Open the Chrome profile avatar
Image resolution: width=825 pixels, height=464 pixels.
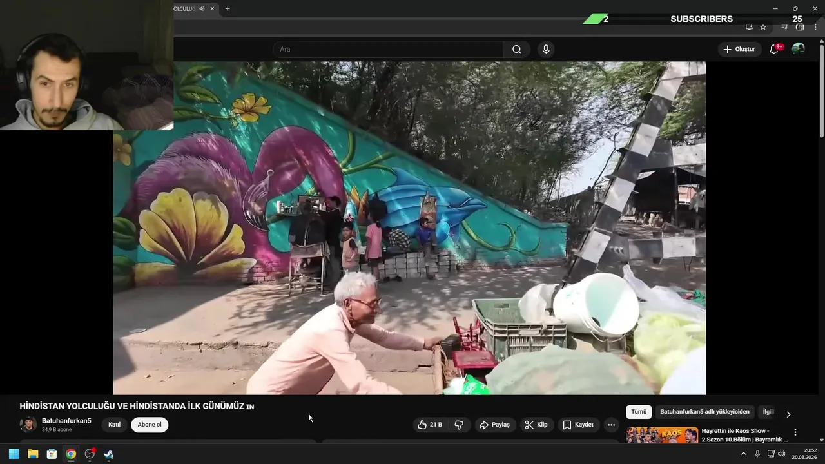[800, 27]
